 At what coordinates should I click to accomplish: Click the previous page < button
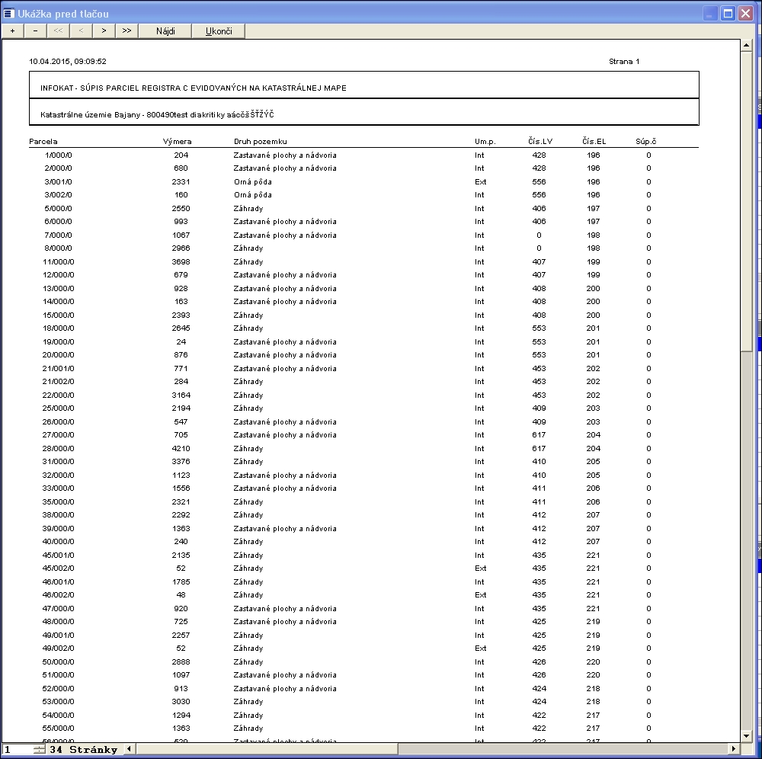pos(81,31)
